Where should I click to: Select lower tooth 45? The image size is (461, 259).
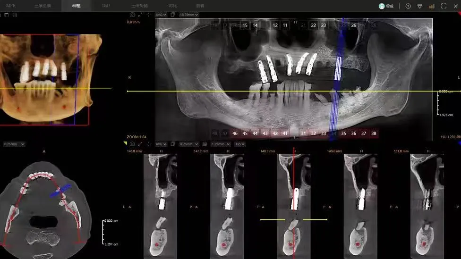245,134
